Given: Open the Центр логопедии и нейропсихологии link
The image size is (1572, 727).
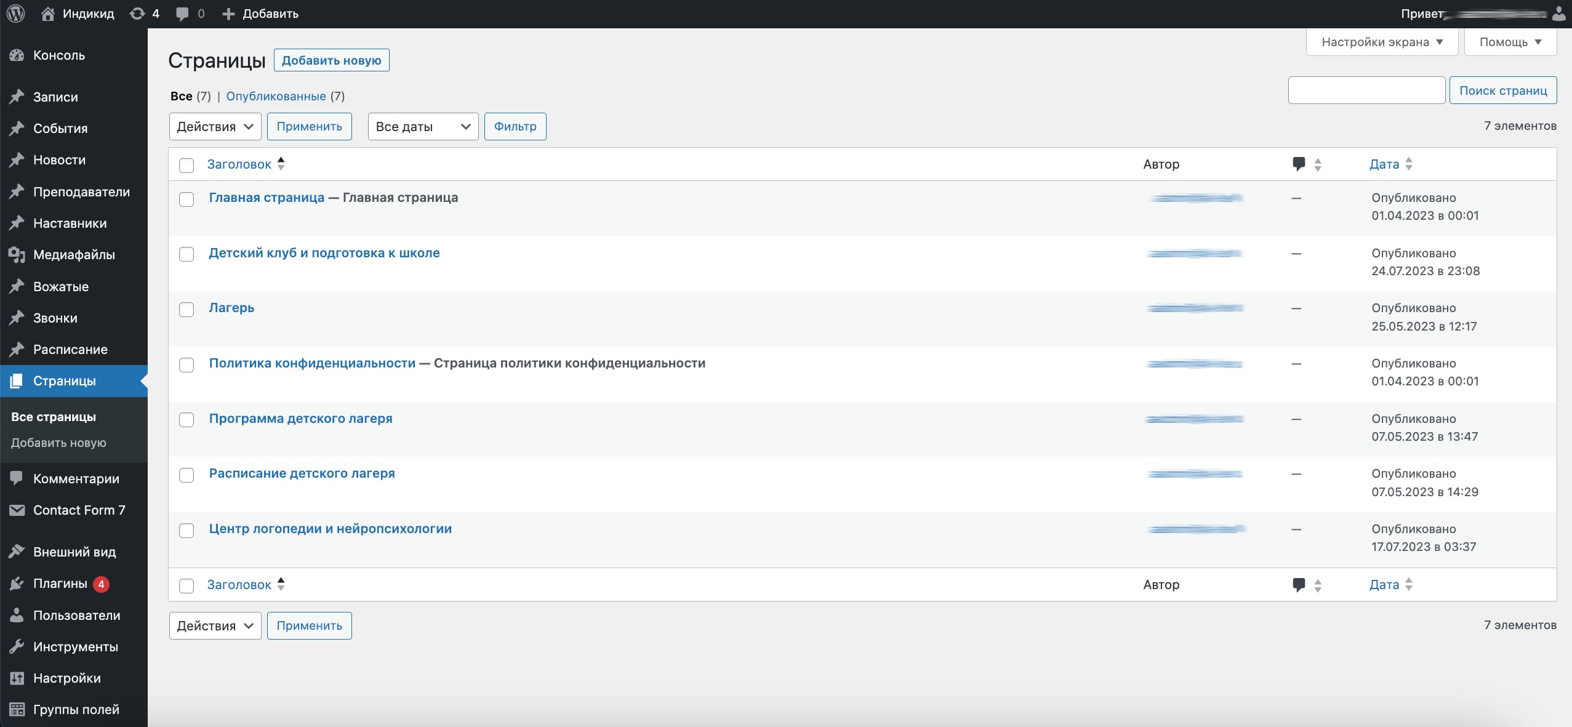Looking at the screenshot, I should pyautogui.click(x=330, y=529).
